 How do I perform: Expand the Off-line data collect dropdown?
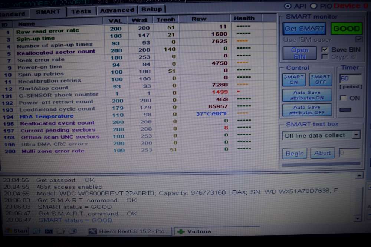pyautogui.click(x=356, y=135)
